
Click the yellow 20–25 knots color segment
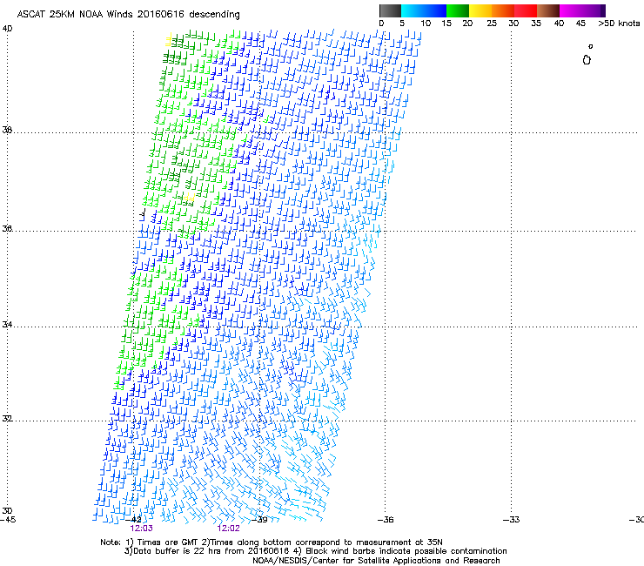pos(480,10)
